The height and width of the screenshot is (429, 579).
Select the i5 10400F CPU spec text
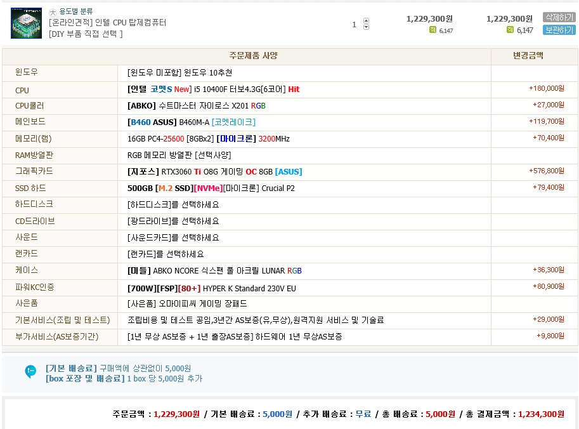pyautogui.click(x=214, y=89)
